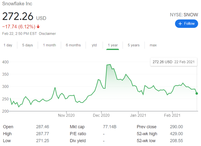Image resolution: width=201 pixels, height=146 pixels.
Task: Select the ytd range tab
Action: tap(94, 45)
